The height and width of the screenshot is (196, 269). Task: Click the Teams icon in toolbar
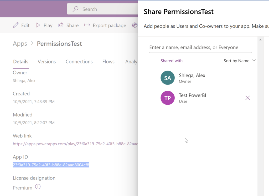(135, 25)
